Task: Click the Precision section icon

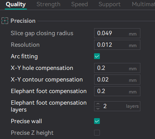Action: [5, 21]
